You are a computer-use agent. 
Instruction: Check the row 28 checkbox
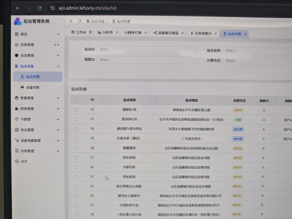point(76,148)
